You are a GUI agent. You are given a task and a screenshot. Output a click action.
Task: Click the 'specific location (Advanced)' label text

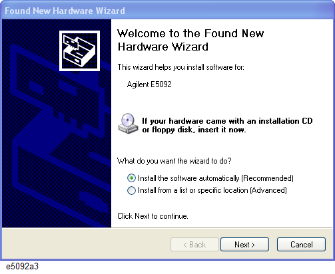(x=242, y=190)
